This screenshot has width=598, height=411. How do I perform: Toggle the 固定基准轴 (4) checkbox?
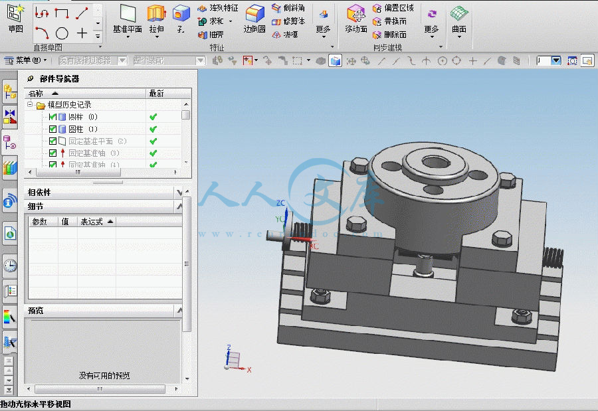(x=53, y=164)
